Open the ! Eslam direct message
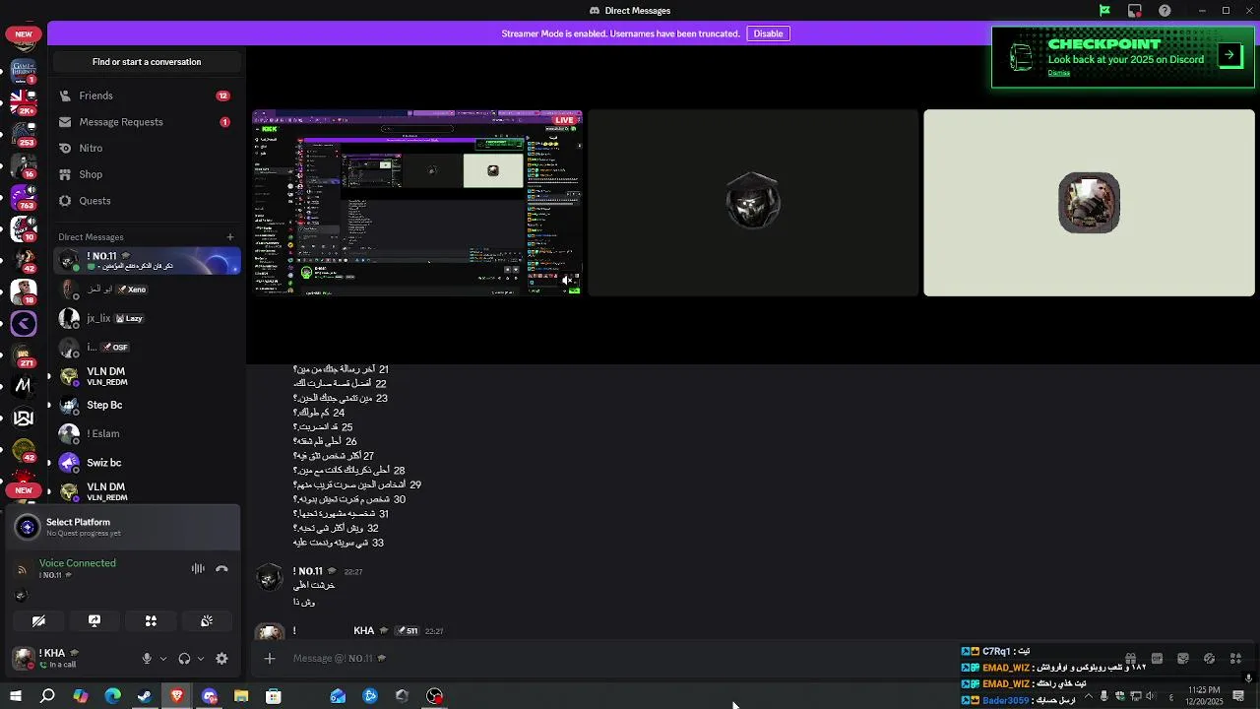Viewport: 1260px width, 709px height. coord(147,433)
